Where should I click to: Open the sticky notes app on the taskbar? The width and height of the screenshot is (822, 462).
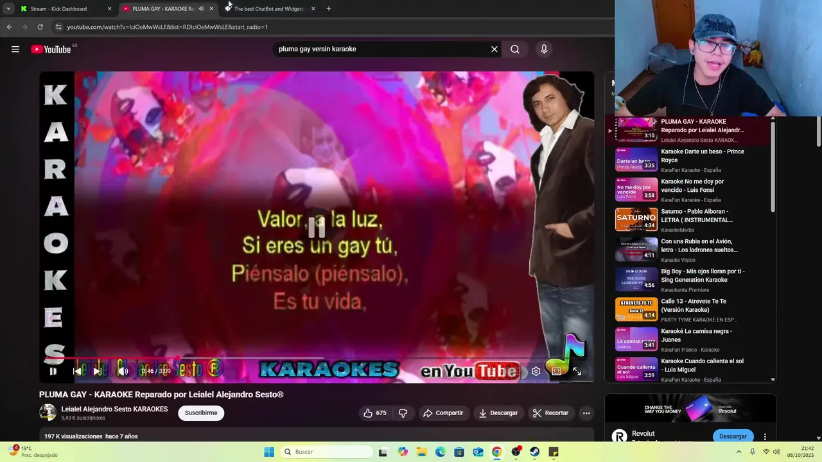coord(554,452)
